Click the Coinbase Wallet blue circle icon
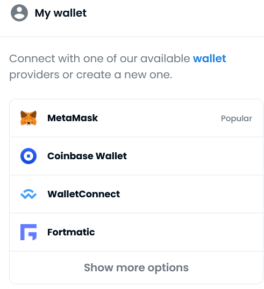The height and width of the screenshot is (289, 264). pos(28,156)
